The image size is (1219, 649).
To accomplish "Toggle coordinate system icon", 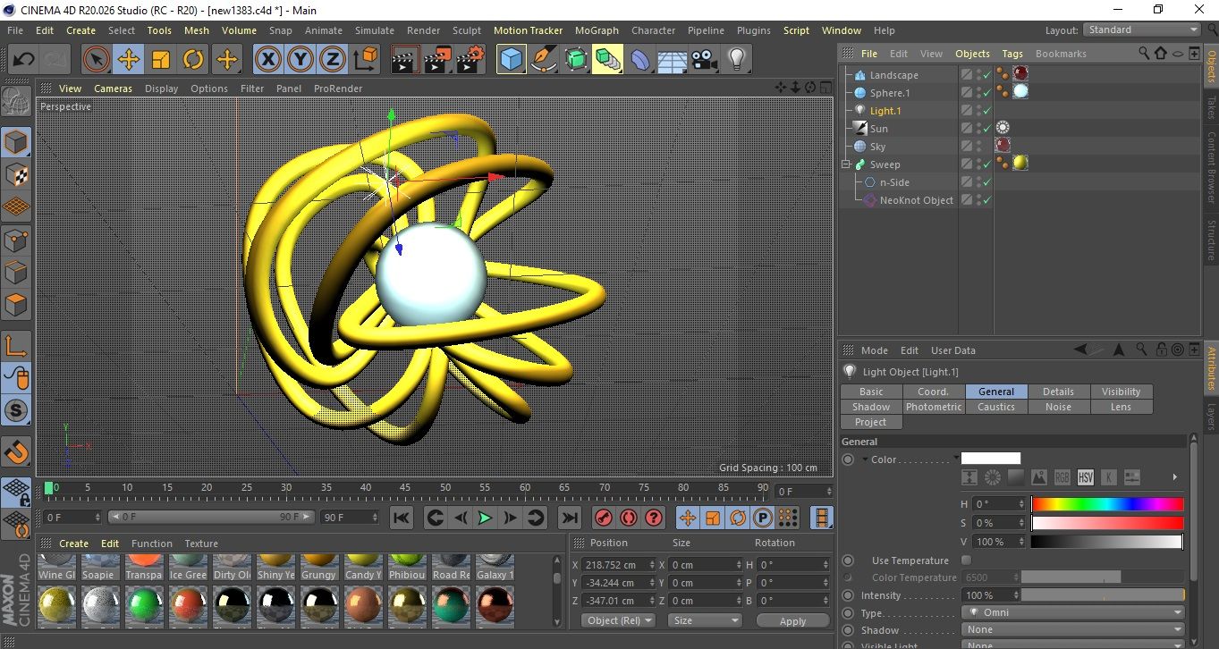I will tap(365, 60).
